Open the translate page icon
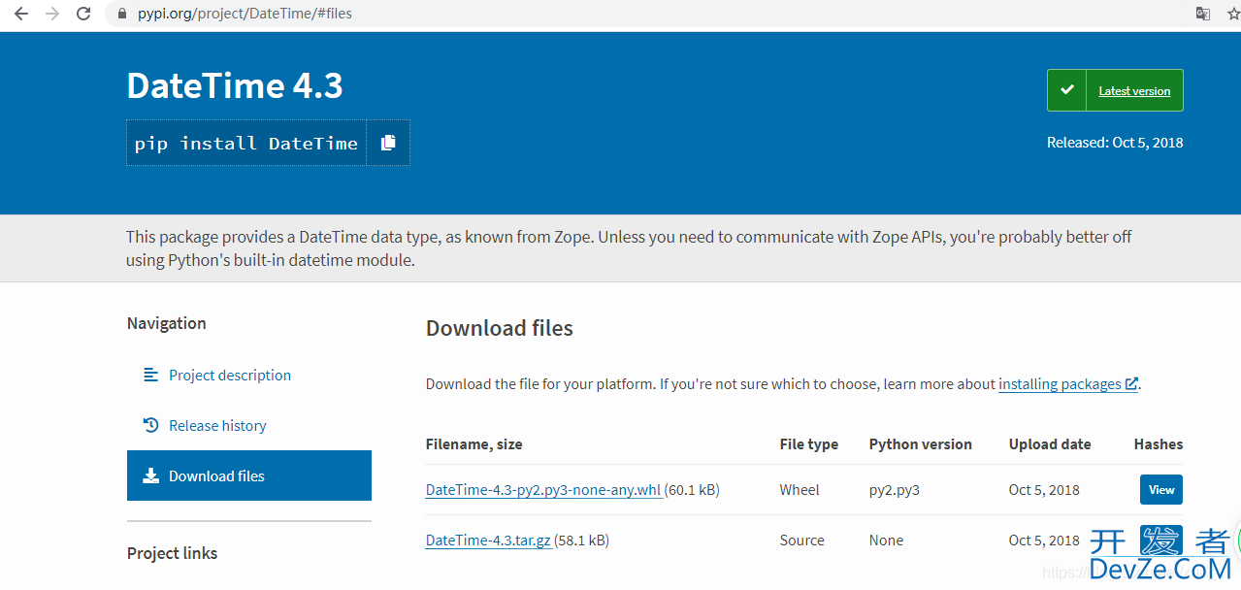 [x=1203, y=14]
